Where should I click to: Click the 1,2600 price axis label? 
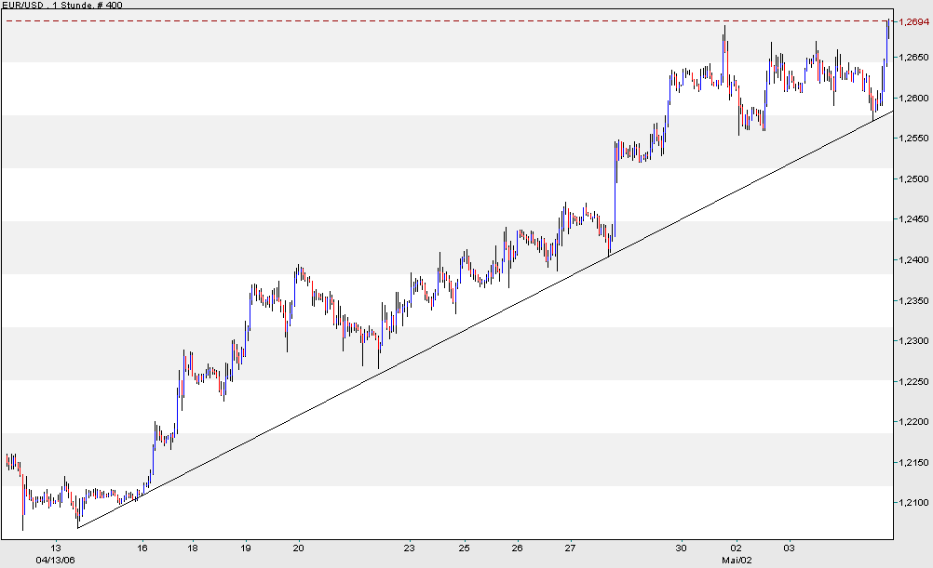tap(912, 96)
